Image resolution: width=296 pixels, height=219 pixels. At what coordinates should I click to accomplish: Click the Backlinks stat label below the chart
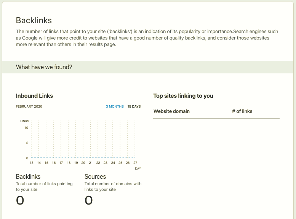tap(28, 176)
